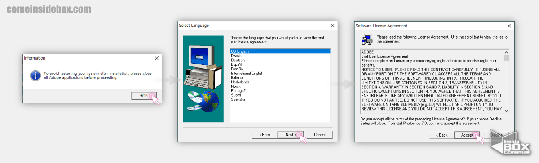Click the license text scrollbar down arrow
Screen dimensions: 539x163
coord(506,110)
